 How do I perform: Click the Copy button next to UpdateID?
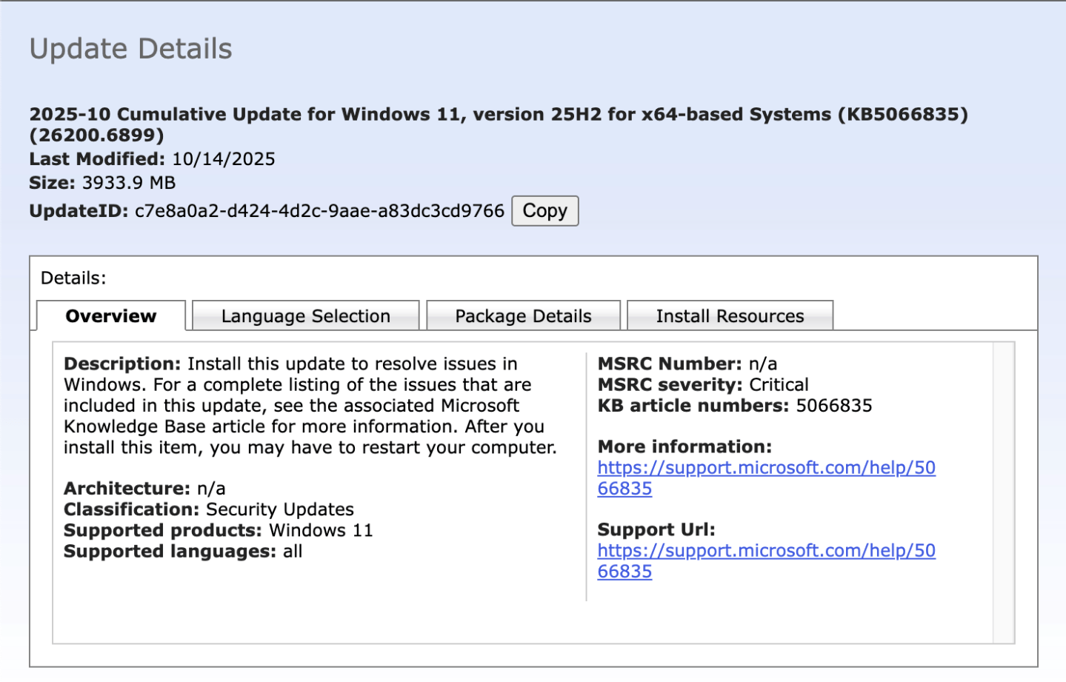544,211
